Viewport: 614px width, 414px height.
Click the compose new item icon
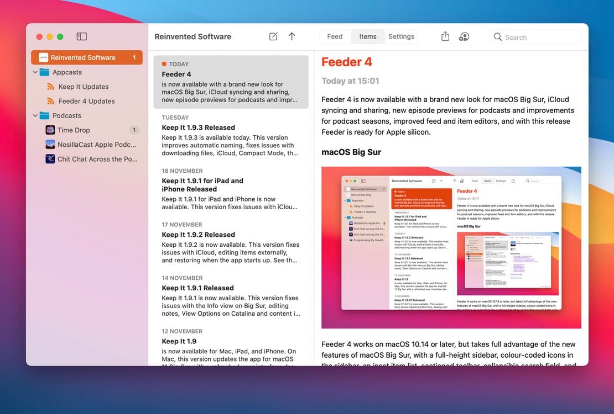coord(273,36)
